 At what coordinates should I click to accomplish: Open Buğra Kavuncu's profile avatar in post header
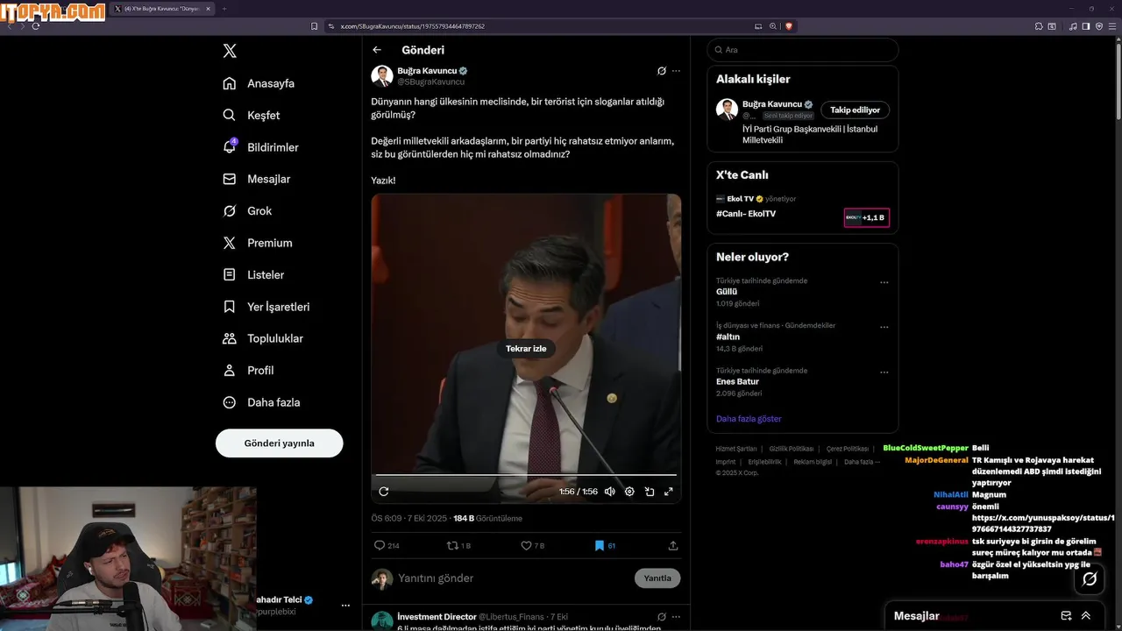click(382, 76)
